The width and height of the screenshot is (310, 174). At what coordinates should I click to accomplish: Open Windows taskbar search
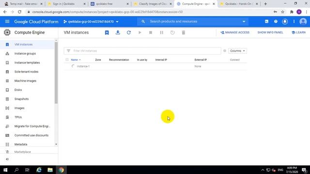click(16, 170)
